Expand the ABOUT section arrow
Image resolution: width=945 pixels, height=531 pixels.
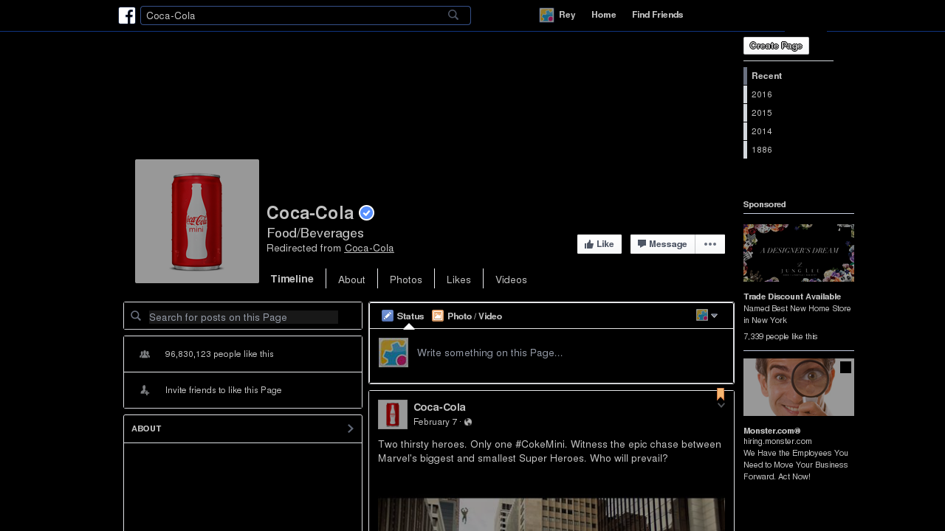coord(351,428)
